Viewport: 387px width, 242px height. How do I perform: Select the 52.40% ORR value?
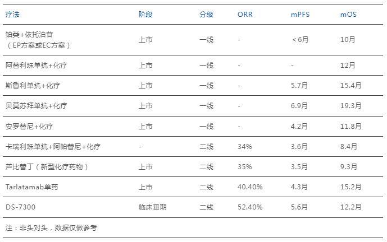click(x=250, y=207)
